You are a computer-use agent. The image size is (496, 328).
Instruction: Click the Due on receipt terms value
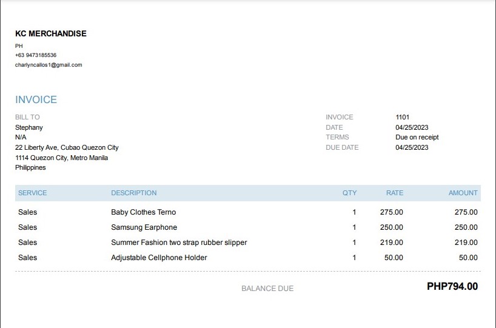pyautogui.click(x=417, y=137)
